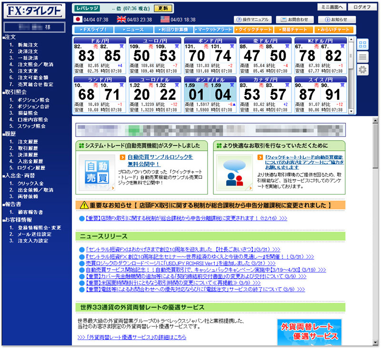Open rate panel settings gear icon
This screenshot has height=349, width=381.
point(362,70)
